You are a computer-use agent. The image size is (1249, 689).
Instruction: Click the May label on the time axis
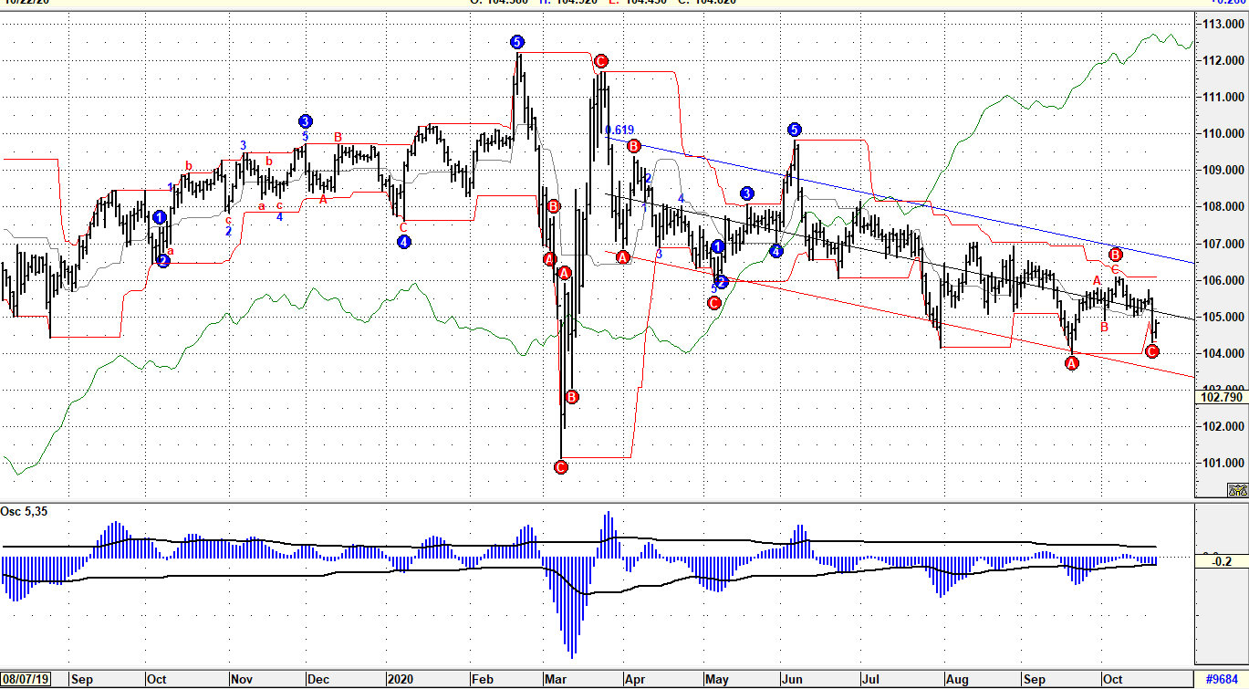[x=718, y=680]
